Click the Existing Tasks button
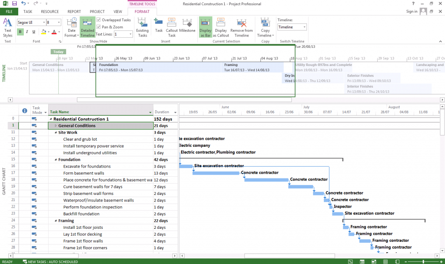Viewport: 445px width, 264px height. pyautogui.click(x=142, y=27)
